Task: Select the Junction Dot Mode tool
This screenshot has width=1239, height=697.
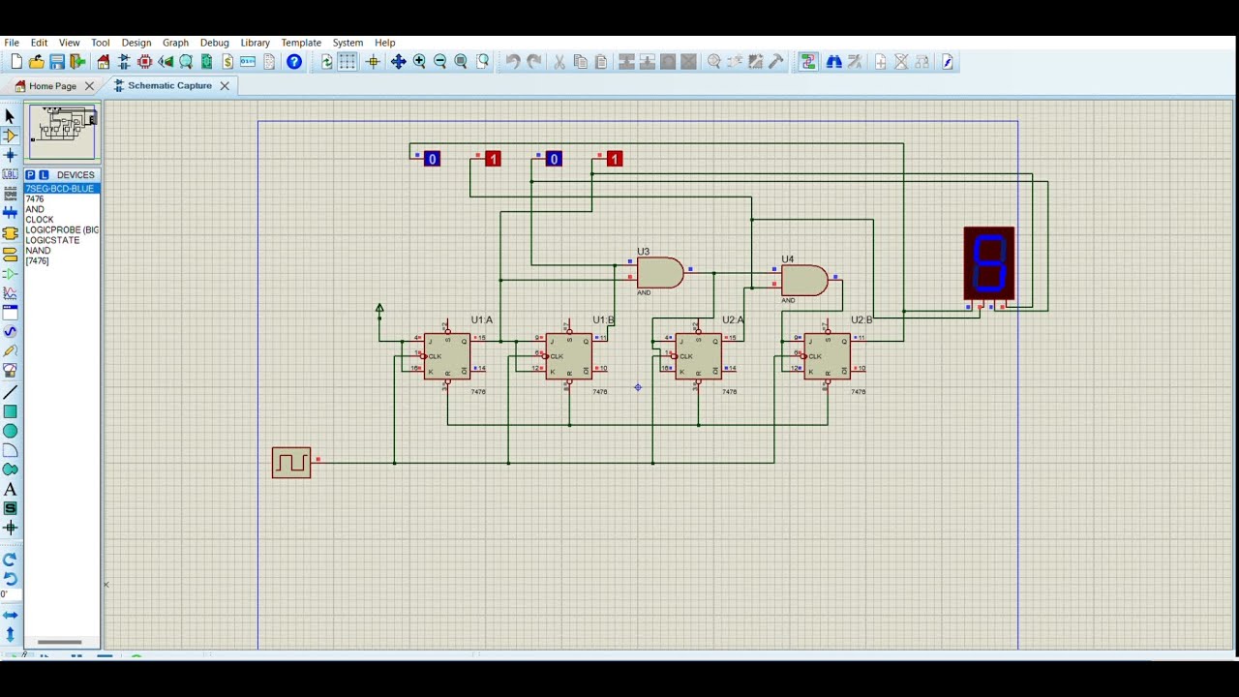Action: (10, 155)
